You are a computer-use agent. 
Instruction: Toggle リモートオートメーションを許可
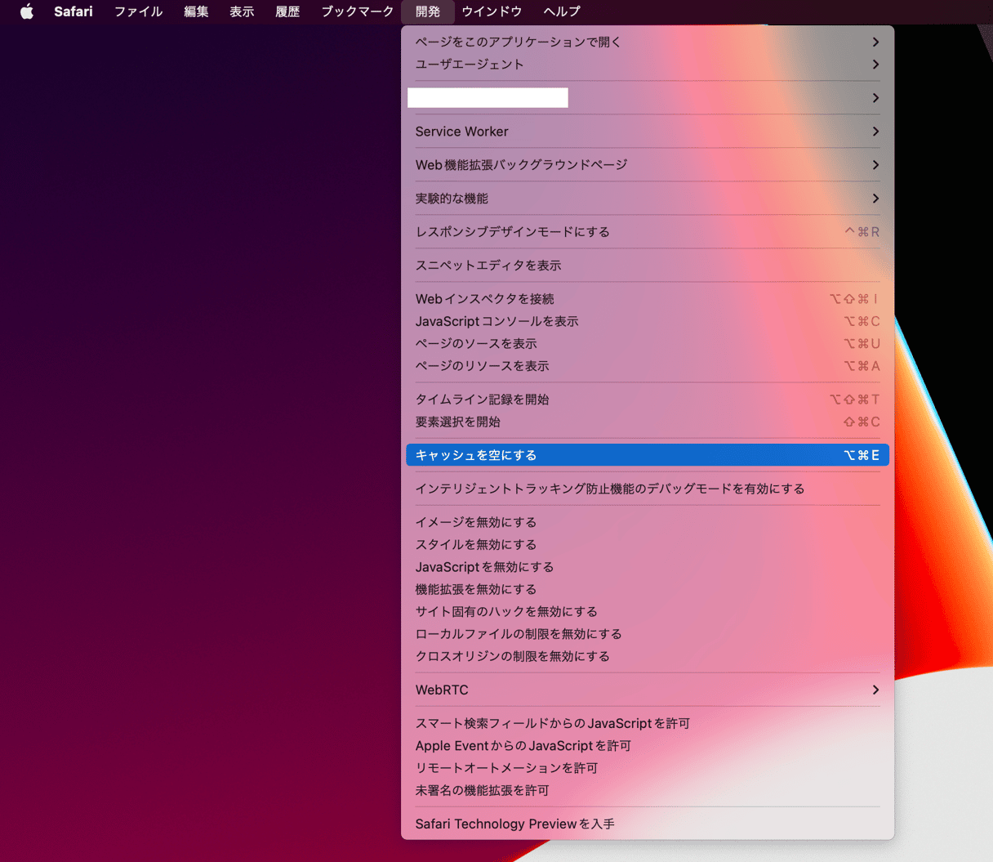click(x=506, y=768)
